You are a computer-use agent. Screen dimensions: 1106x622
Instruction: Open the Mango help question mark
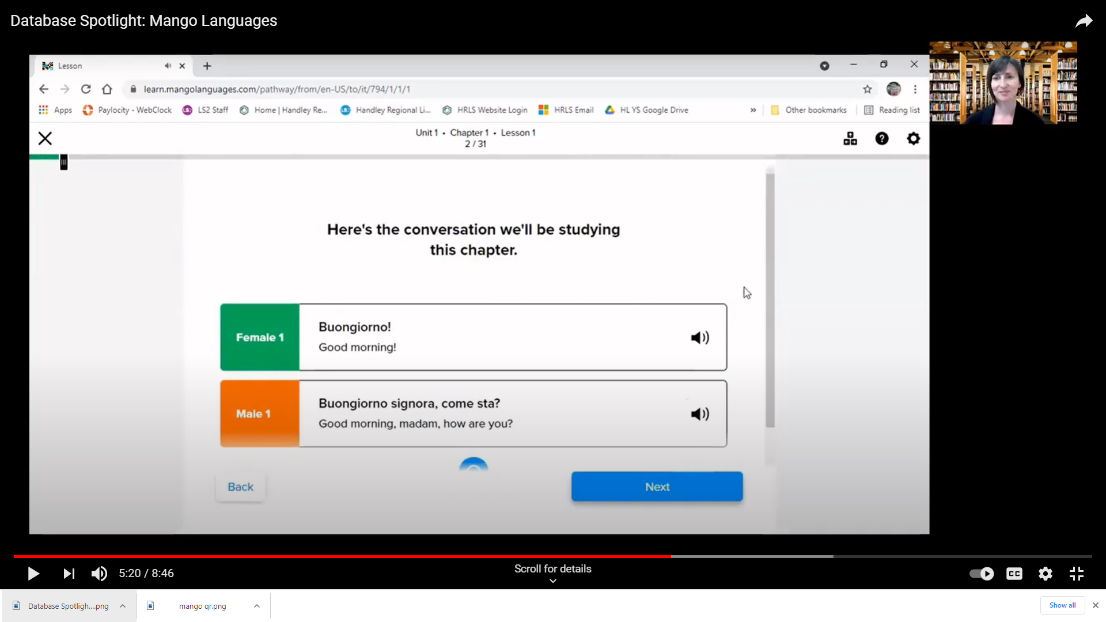(x=882, y=139)
